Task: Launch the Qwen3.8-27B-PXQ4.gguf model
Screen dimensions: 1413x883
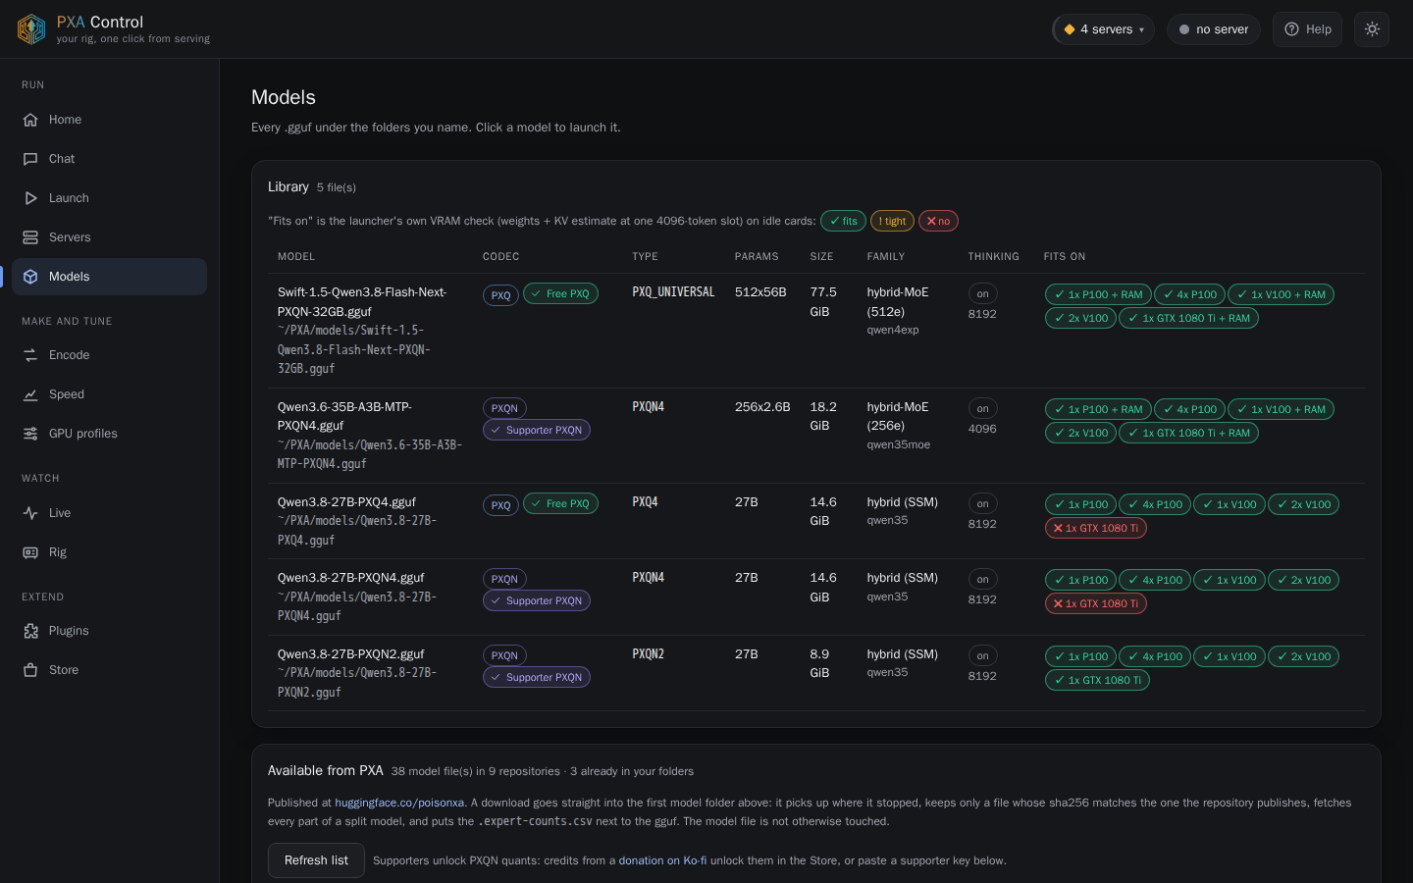Action: (346, 502)
